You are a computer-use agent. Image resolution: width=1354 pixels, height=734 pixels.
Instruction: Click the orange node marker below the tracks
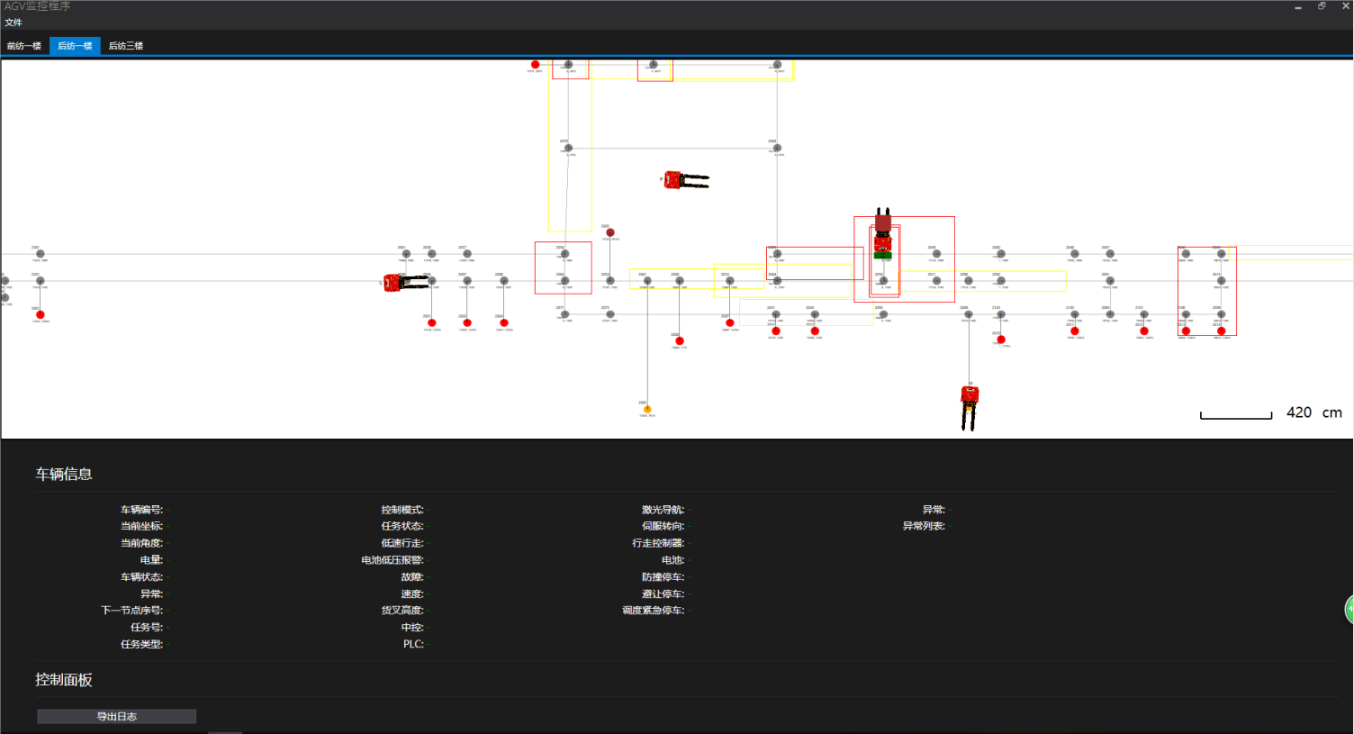[x=647, y=410]
